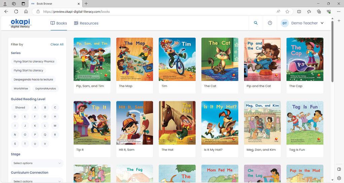Click the help question mark icon
344x183 pixels.
coord(270,23)
